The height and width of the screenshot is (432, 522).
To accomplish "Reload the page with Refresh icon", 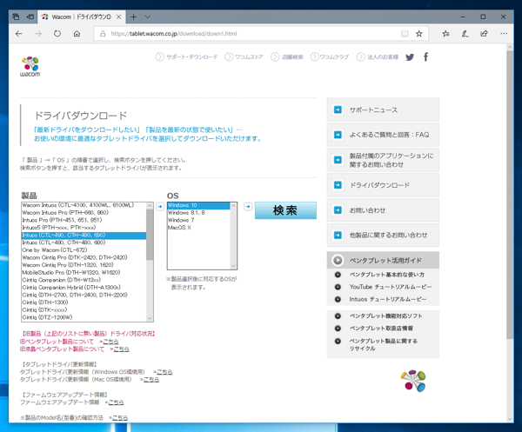I will point(57,34).
